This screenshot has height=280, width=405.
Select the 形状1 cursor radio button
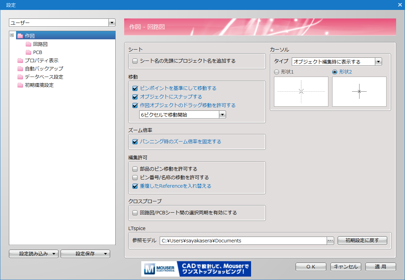pos(277,72)
